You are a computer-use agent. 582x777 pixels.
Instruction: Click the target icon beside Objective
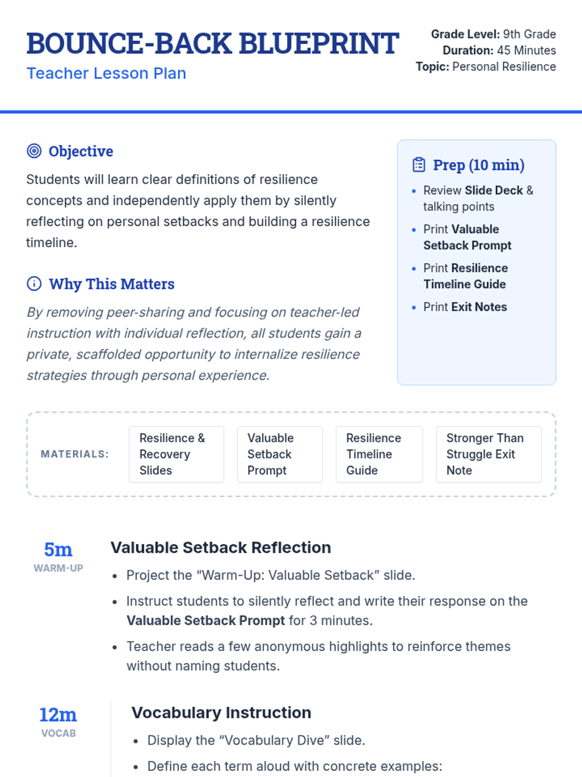coord(34,151)
